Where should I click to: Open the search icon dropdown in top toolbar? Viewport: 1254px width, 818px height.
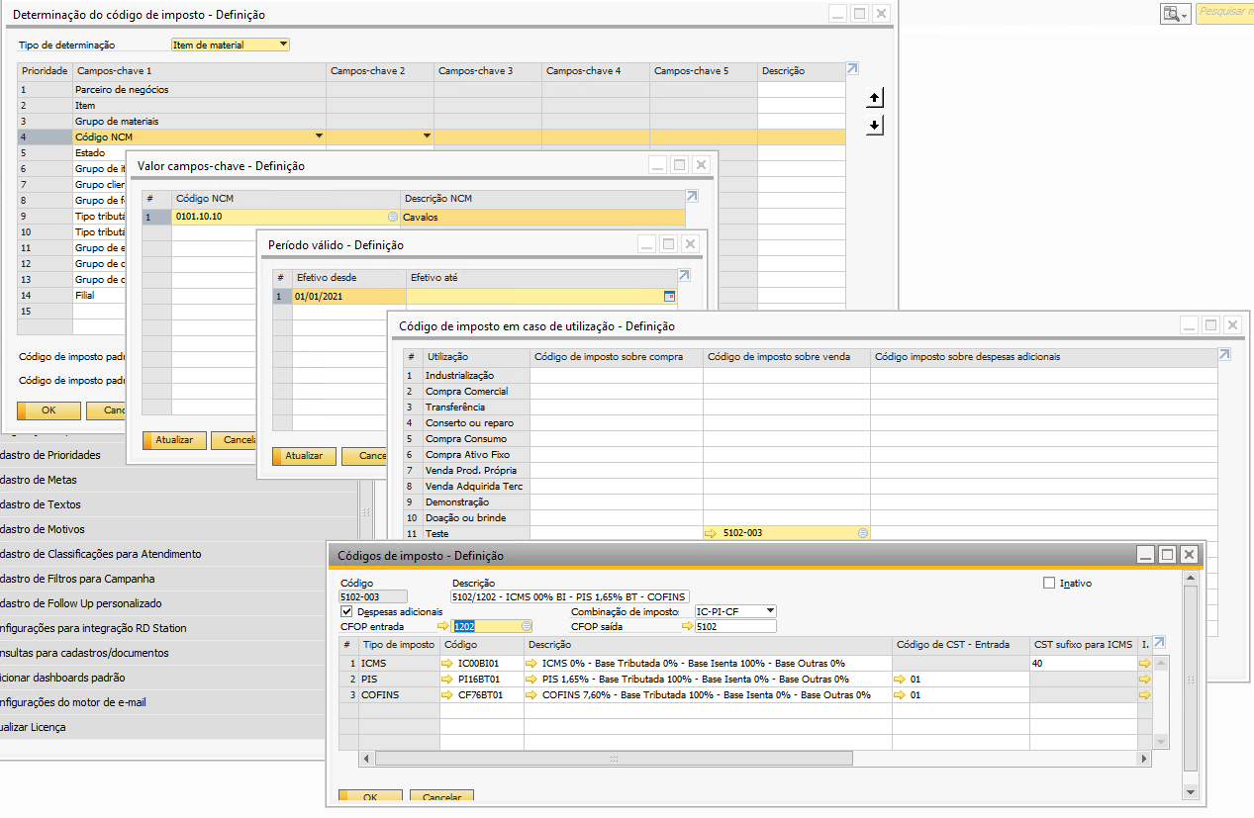1175,14
